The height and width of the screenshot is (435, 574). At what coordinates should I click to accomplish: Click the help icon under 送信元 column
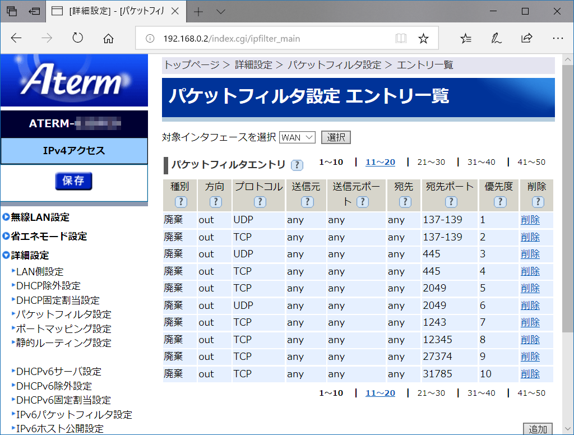point(307,202)
